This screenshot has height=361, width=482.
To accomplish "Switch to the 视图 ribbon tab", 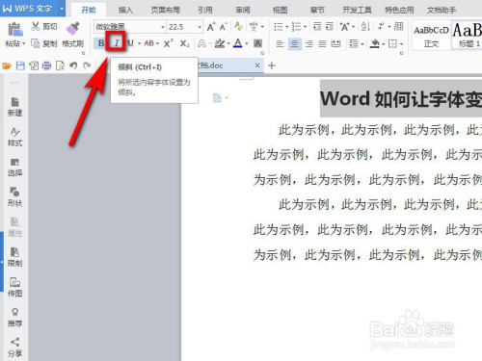I will coord(280,10).
